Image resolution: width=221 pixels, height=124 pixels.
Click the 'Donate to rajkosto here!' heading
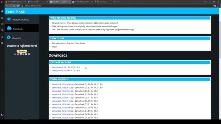(x=22, y=46)
